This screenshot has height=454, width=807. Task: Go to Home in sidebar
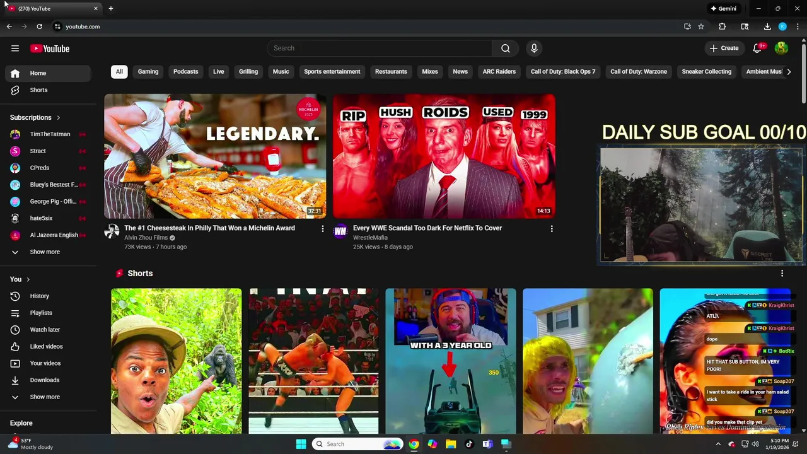[x=48, y=73]
